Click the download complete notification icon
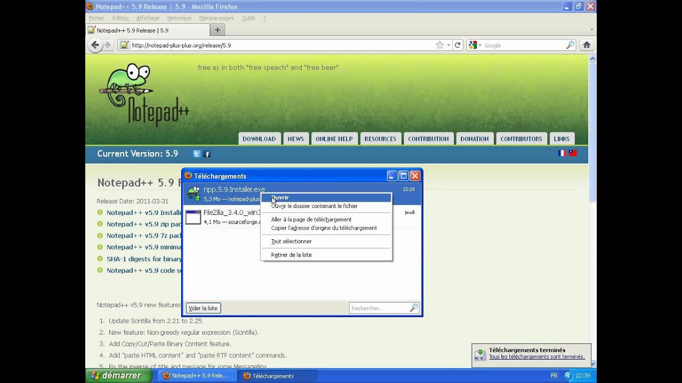Image resolution: width=682 pixels, height=383 pixels. tap(480, 354)
